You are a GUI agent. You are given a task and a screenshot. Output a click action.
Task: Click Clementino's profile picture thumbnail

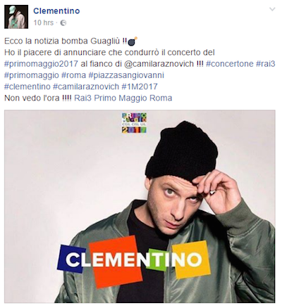point(16,17)
